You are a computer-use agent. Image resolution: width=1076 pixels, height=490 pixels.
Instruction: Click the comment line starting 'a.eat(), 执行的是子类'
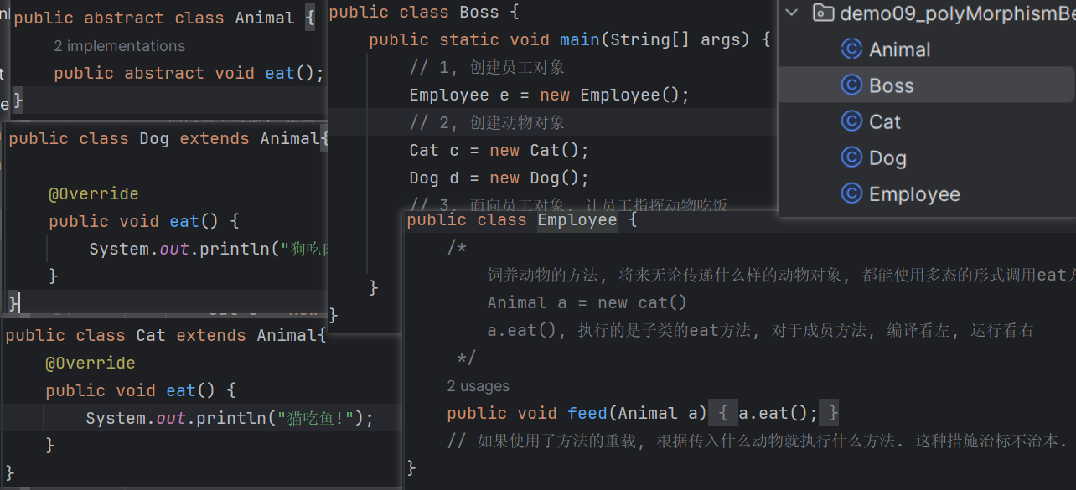[x=760, y=330]
